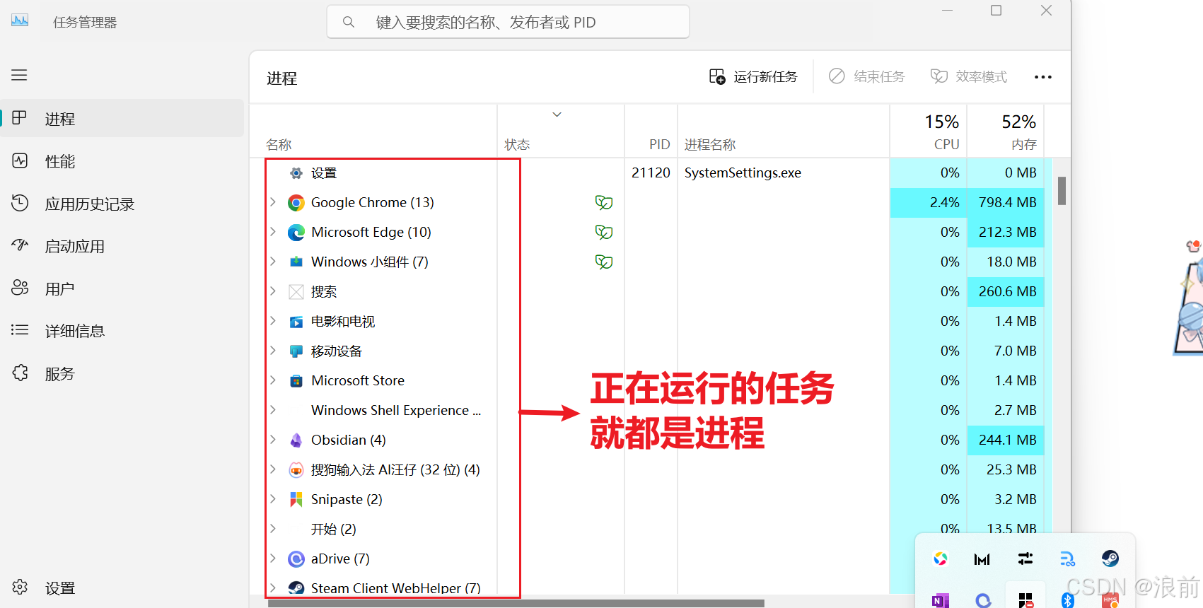1203x608 pixels.
Task: Click efficiency mode leaf in Edge row
Action: [x=604, y=233]
